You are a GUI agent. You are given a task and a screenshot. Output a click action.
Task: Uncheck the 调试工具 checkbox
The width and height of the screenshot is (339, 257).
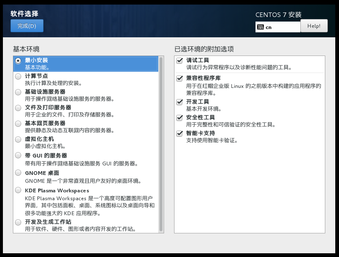tap(179, 61)
